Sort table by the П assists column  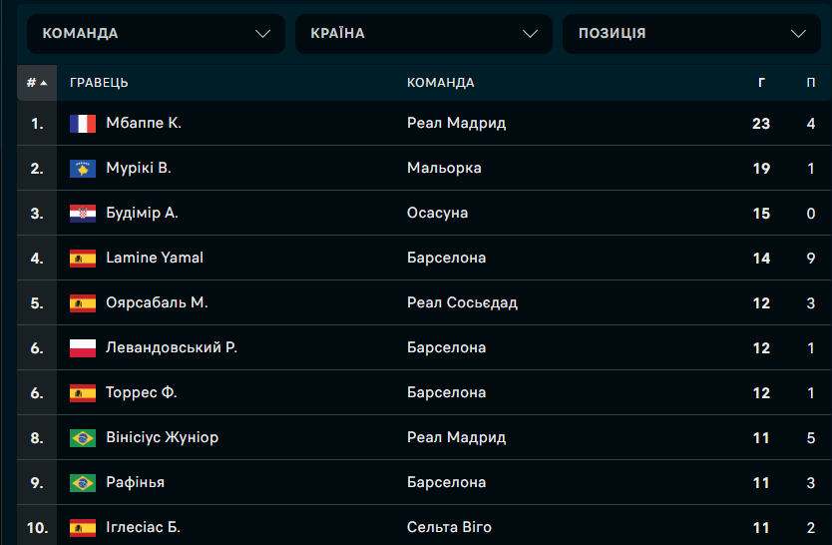(x=811, y=83)
